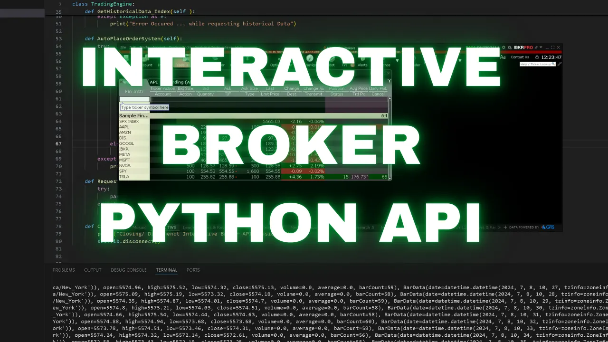This screenshot has height=342, width=608.
Task: Click inside the Type ticker symbol here field
Action: pos(144,107)
